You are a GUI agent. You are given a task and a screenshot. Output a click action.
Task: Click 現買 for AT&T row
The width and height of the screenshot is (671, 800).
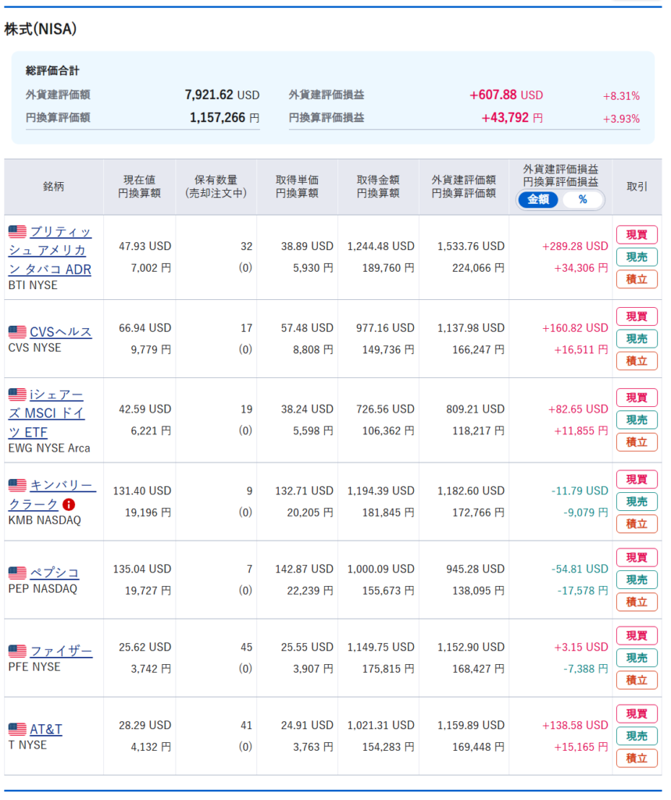click(x=637, y=714)
